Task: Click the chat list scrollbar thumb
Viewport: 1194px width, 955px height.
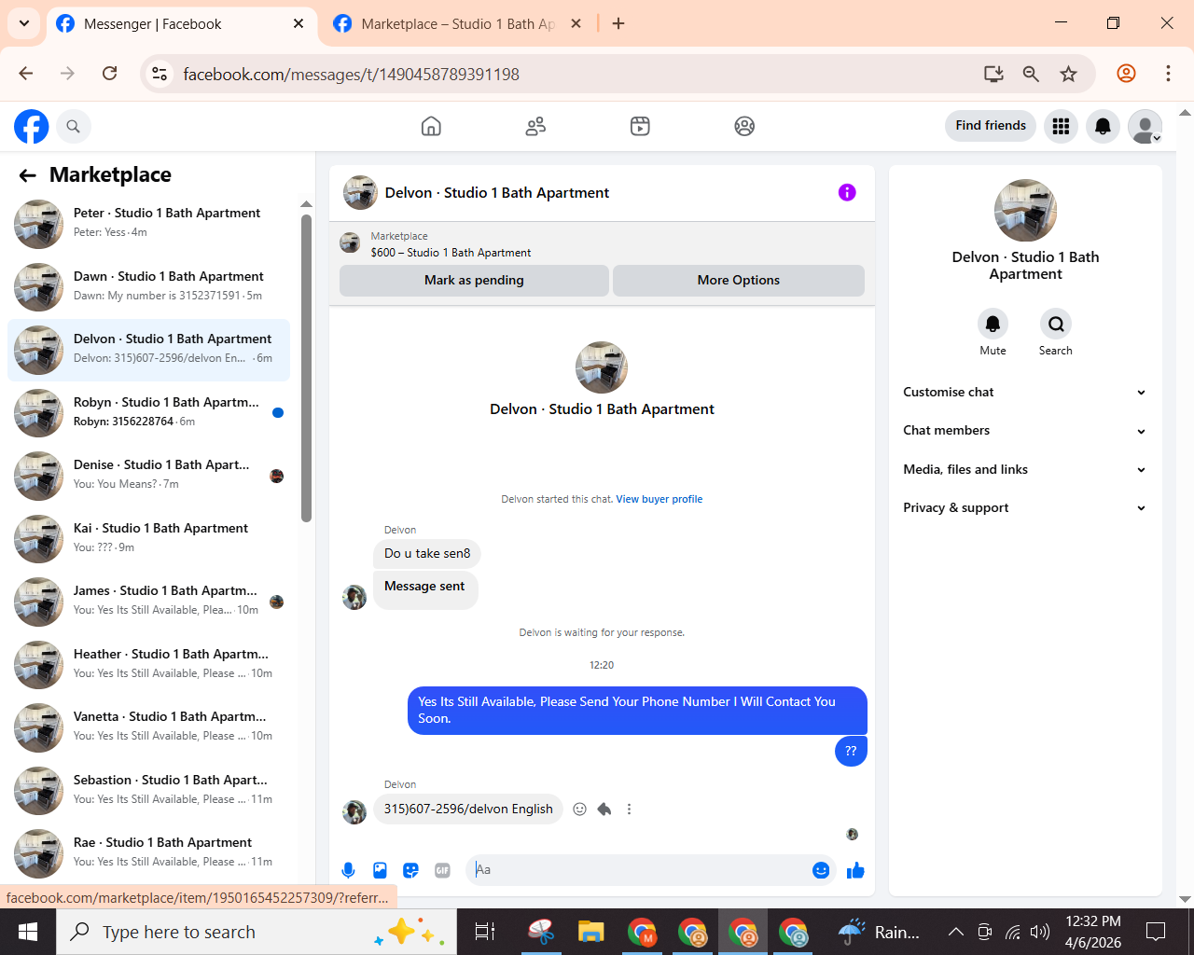Action: click(306, 368)
